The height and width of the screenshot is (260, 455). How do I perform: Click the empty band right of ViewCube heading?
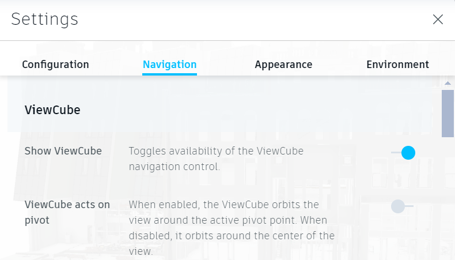(259, 110)
